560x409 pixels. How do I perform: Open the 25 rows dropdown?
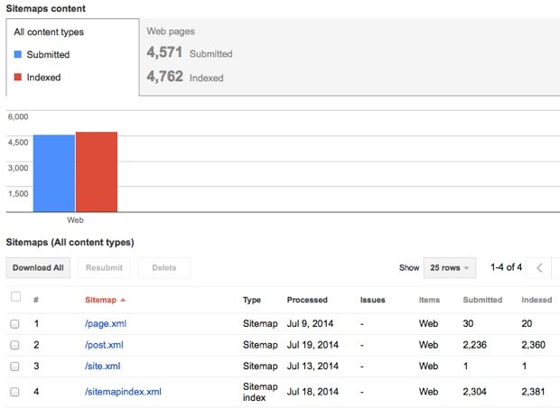449,268
